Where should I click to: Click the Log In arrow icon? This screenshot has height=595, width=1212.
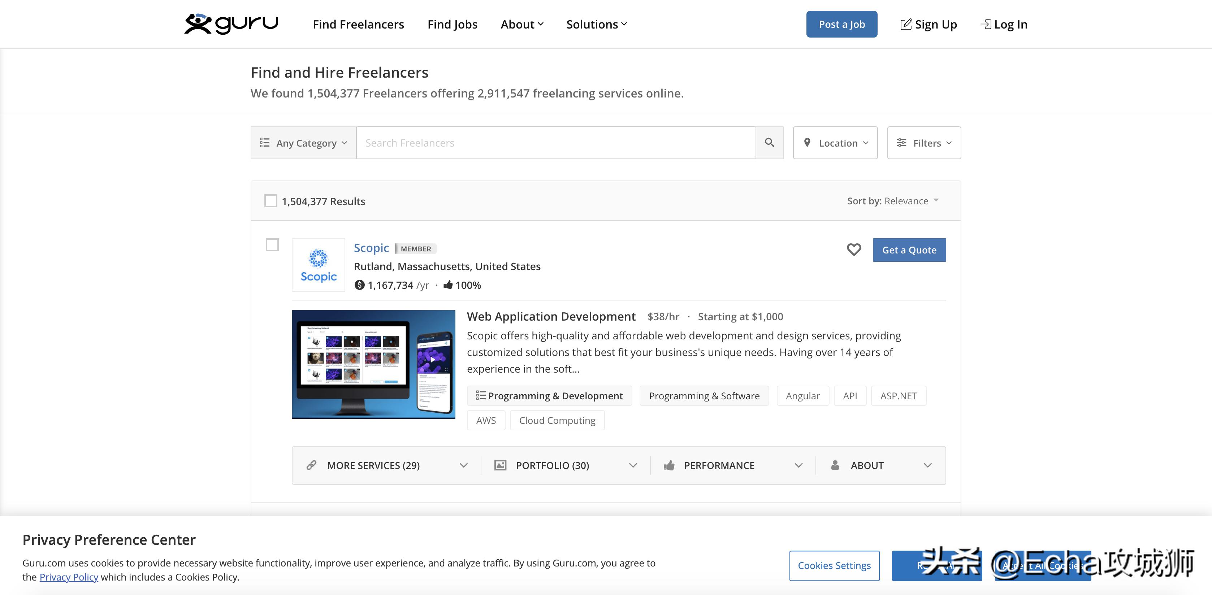click(985, 24)
